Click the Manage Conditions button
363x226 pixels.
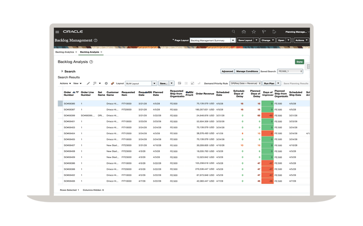(x=247, y=71)
